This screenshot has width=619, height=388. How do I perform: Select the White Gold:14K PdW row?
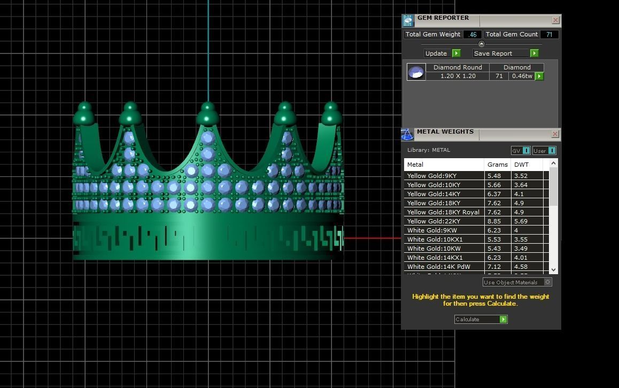click(x=476, y=267)
